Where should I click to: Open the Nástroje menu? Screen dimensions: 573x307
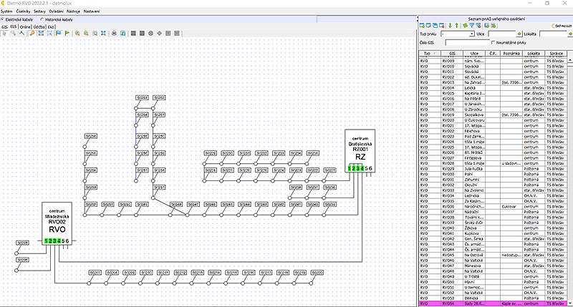pyautogui.click(x=73, y=11)
